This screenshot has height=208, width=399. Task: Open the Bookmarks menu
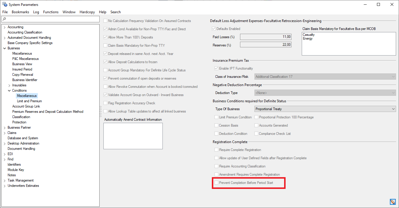click(x=20, y=12)
